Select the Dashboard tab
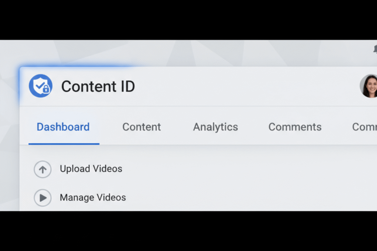Viewport: 377px width, 251px height. pyautogui.click(x=63, y=127)
